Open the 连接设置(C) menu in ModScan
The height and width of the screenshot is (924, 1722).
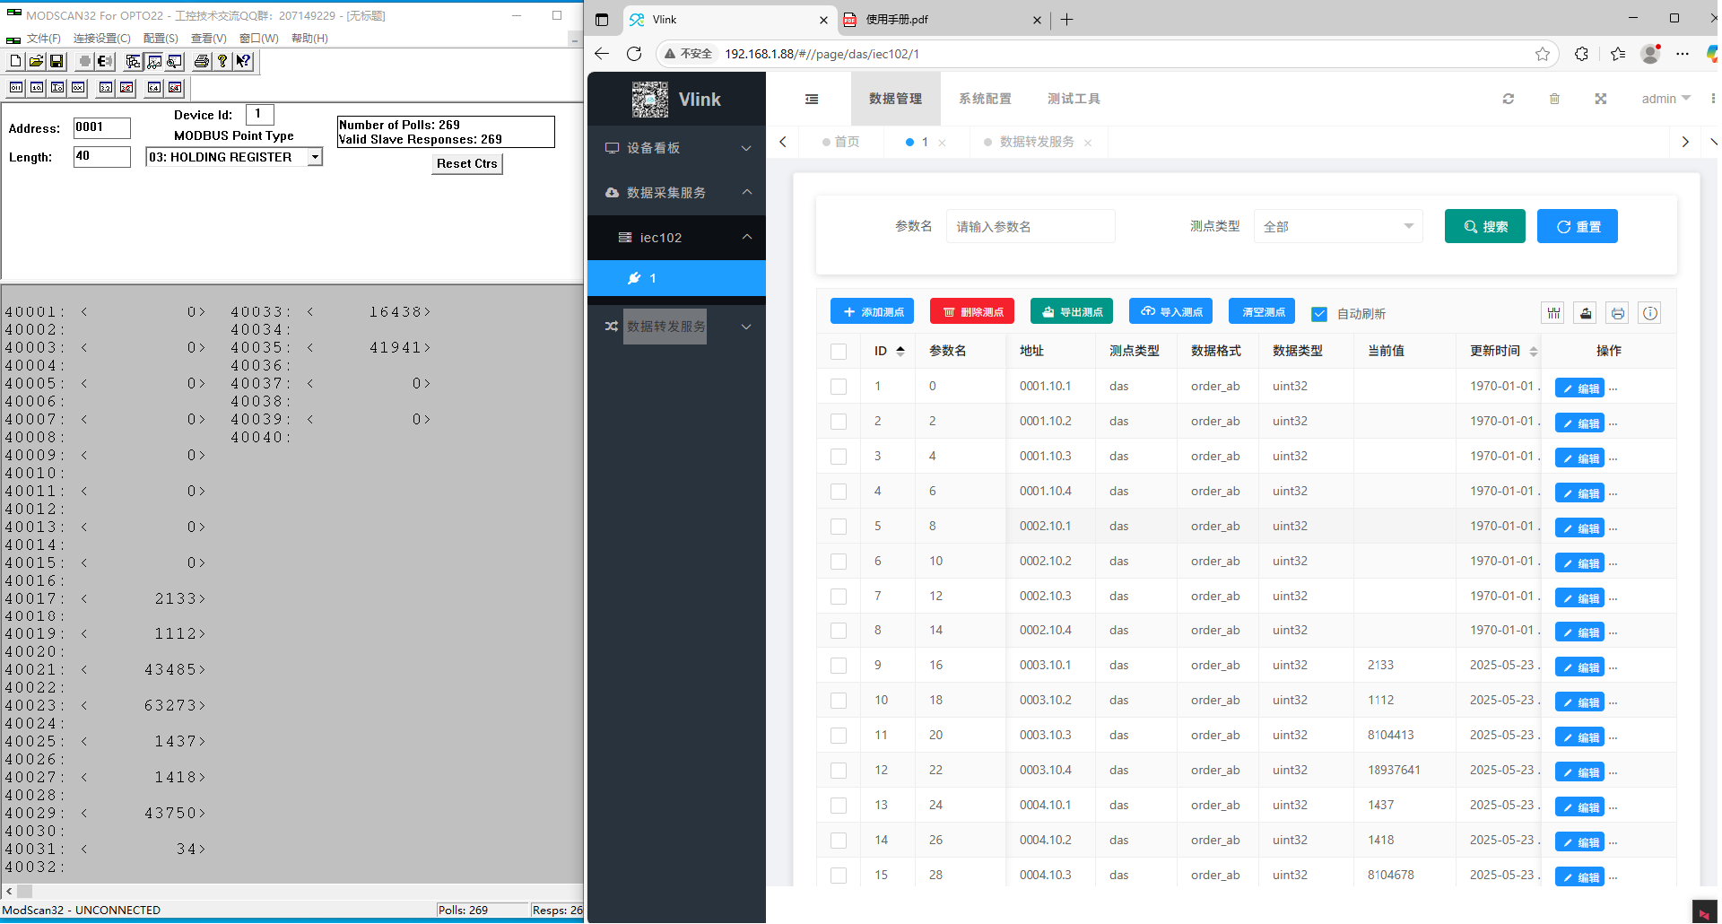101,39
